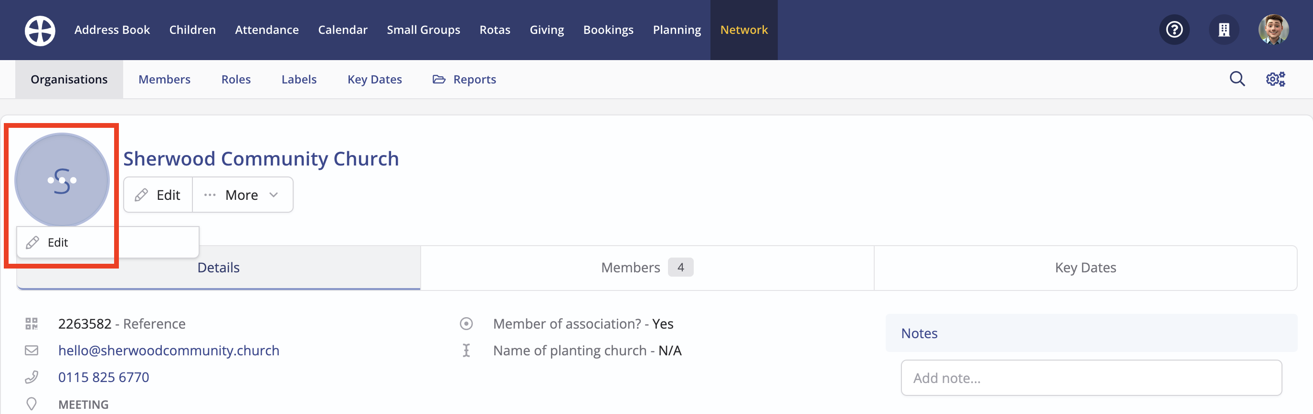Screen dimensions: 1313x414
Task: Click the Edit button beside More
Action: (x=158, y=195)
